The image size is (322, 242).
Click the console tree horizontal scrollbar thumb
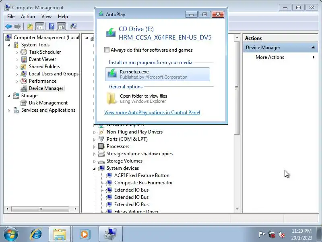point(40,209)
